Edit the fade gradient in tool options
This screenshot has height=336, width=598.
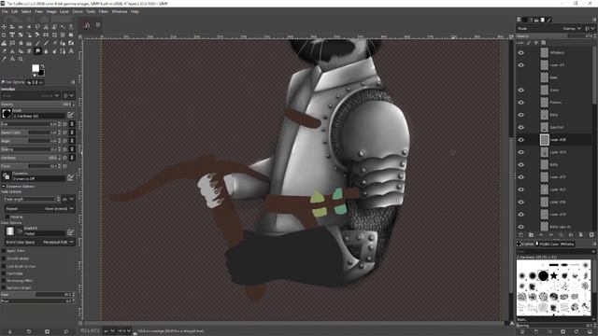(71, 232)
